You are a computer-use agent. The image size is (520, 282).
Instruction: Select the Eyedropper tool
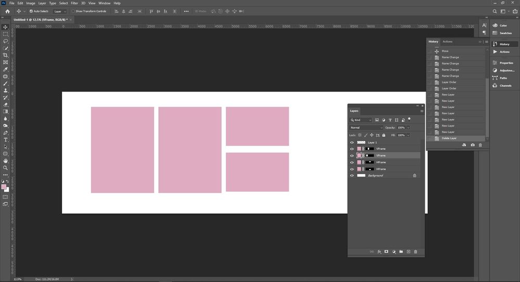coord(5,69)
